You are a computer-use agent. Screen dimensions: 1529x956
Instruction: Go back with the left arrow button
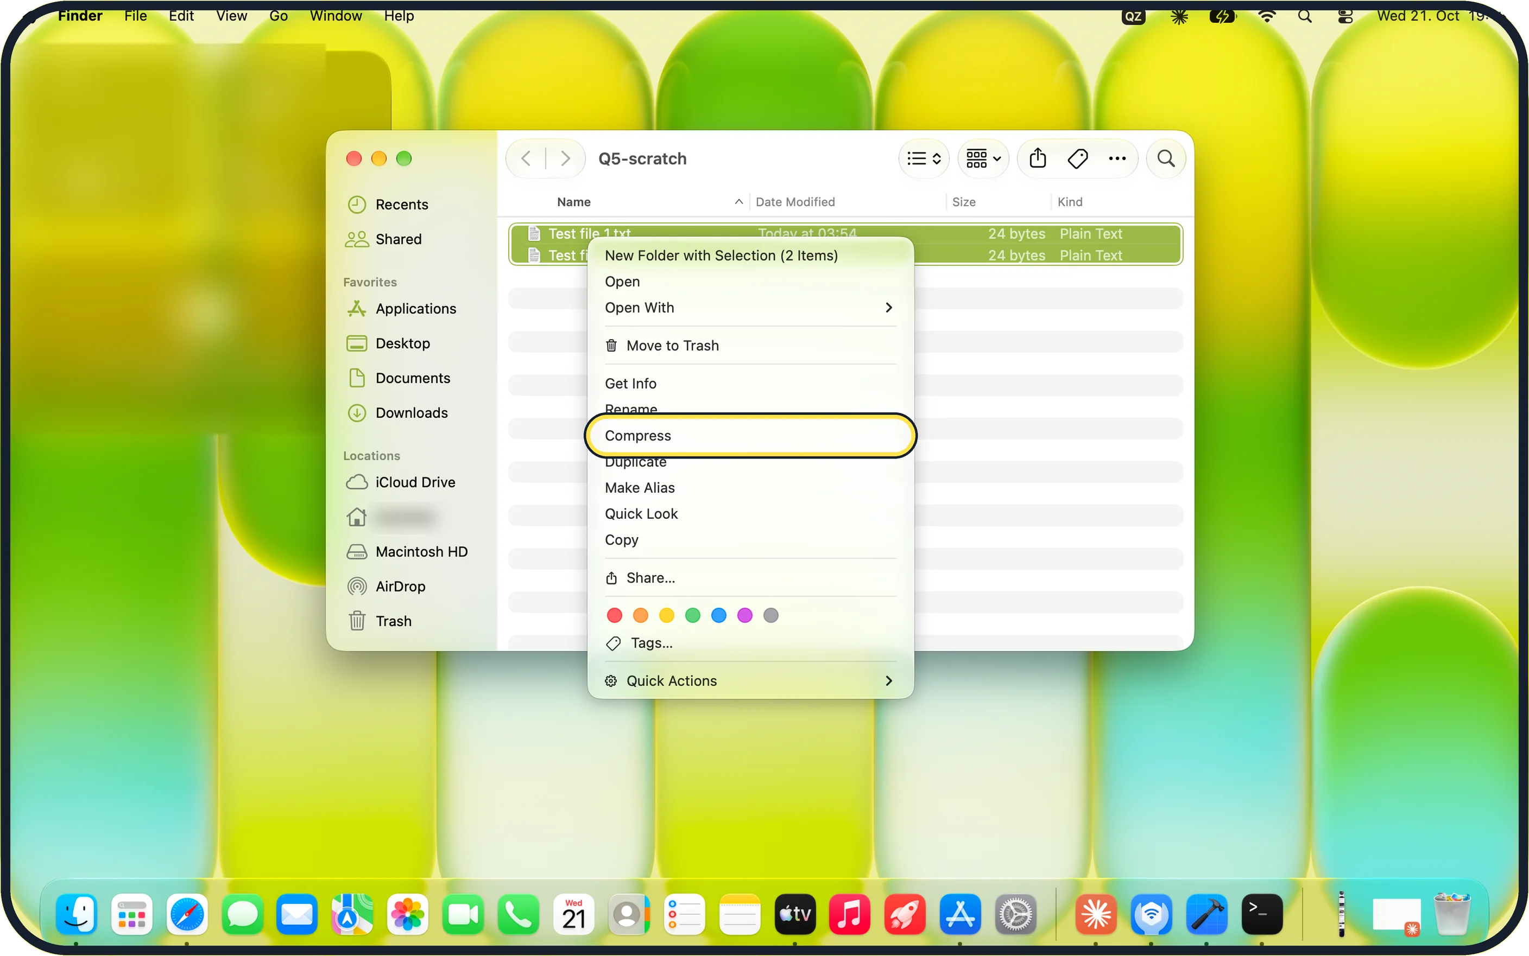coord(526,158)
